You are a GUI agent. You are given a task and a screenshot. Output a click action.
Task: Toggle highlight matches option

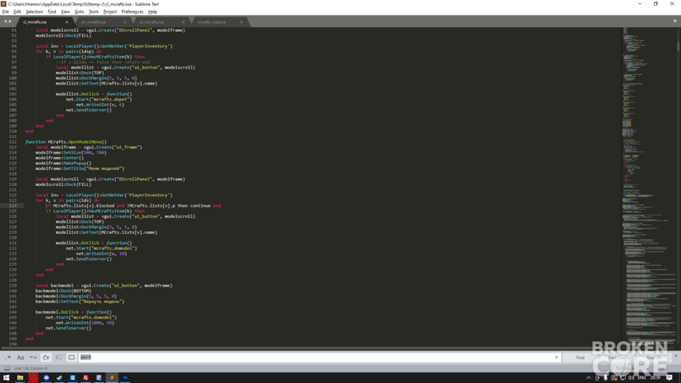pyautogui.click(x=72, y=357)
